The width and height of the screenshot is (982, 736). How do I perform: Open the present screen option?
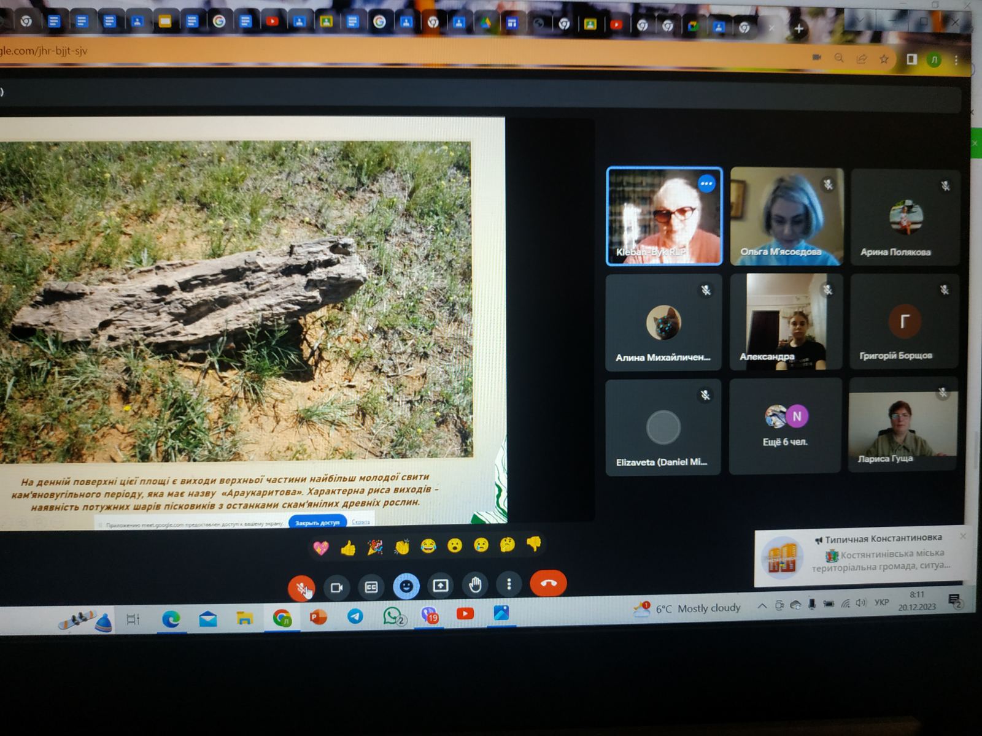441,586
